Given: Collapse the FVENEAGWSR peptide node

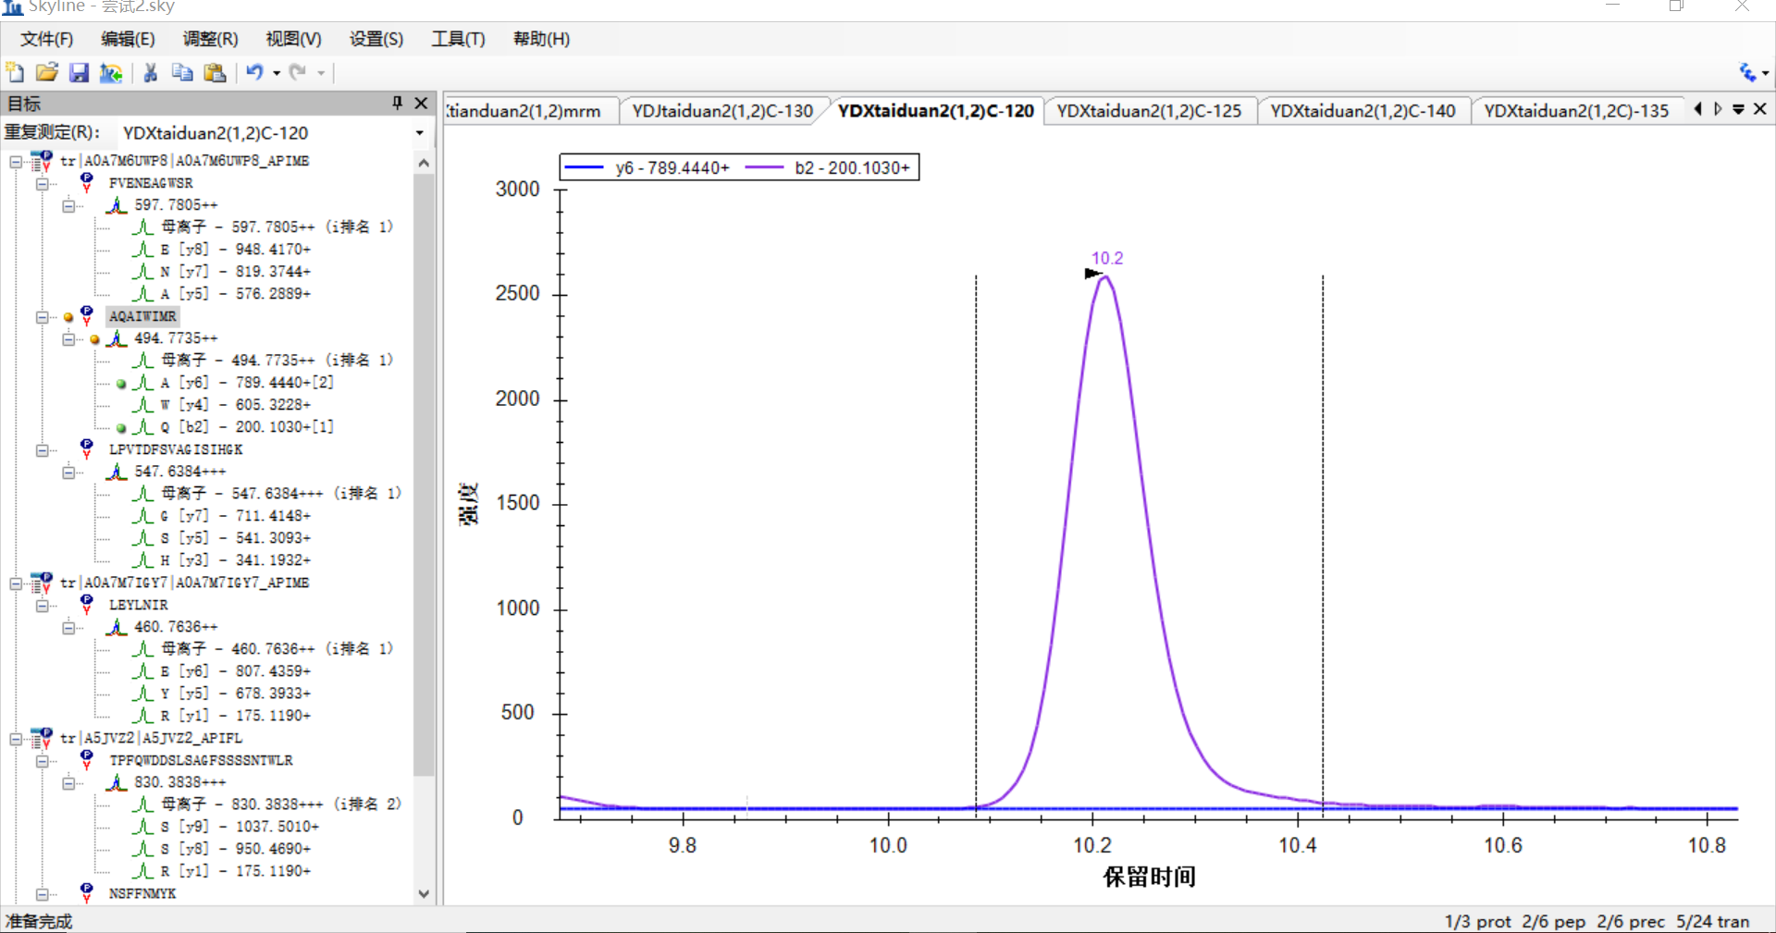Looking at the screenshot, I should pyautogui.click(x=43, y=183).
